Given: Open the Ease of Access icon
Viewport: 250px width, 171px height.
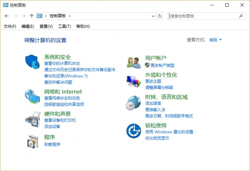Looking at the screenshot, I should (134, 131).
